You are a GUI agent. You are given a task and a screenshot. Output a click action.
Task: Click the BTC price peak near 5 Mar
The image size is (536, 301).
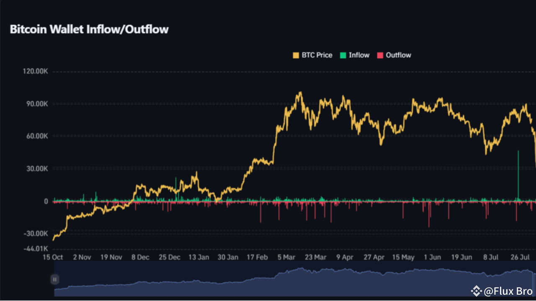(x=300, y=91)
